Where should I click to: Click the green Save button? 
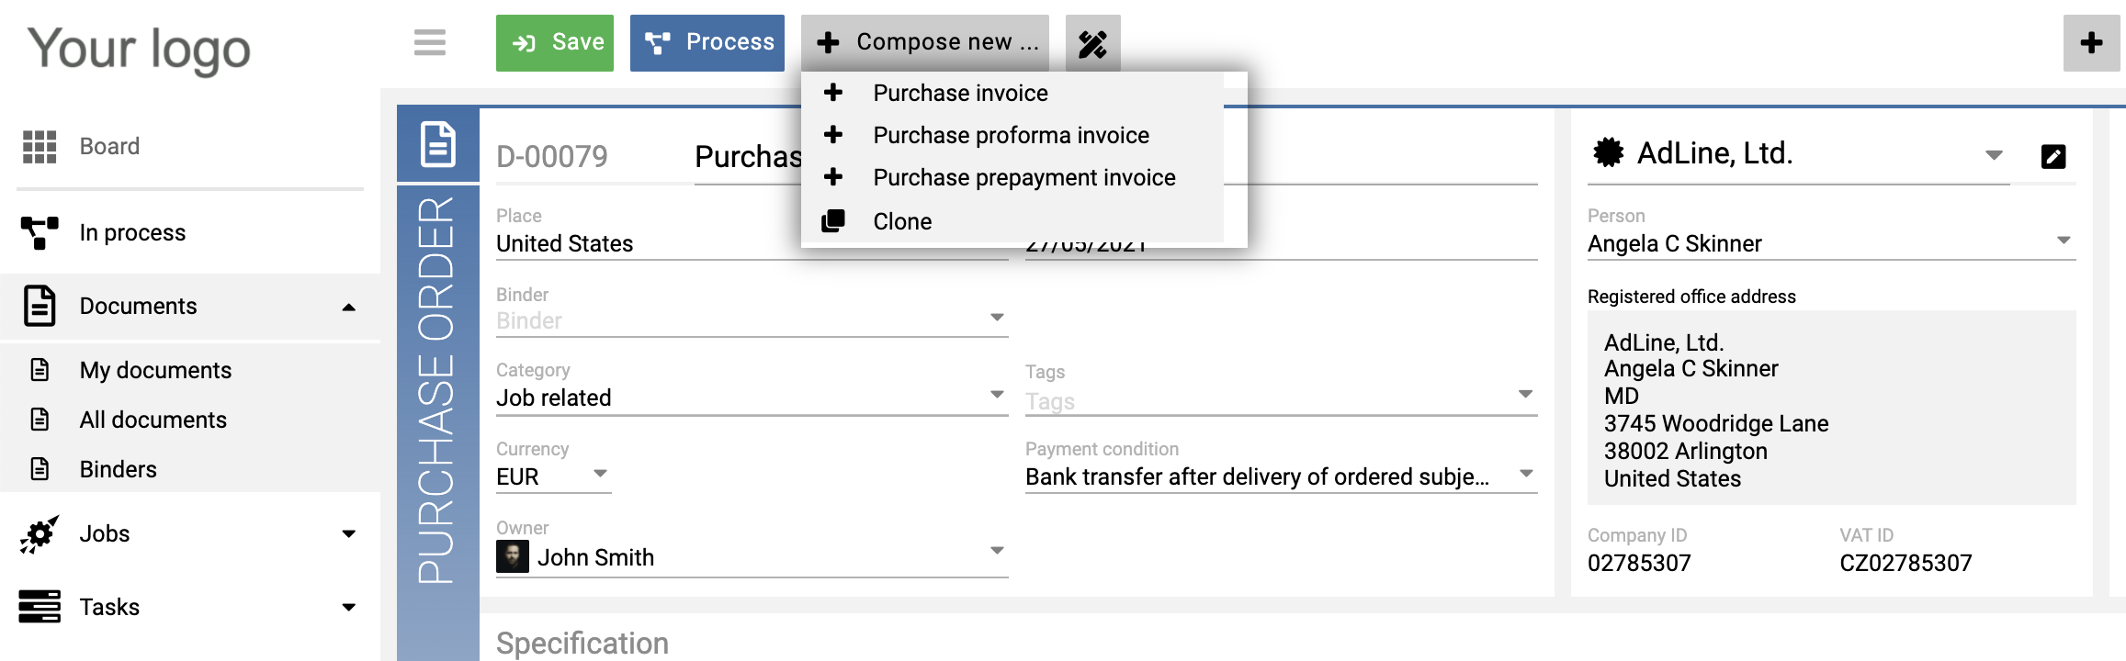pos(555,43)
